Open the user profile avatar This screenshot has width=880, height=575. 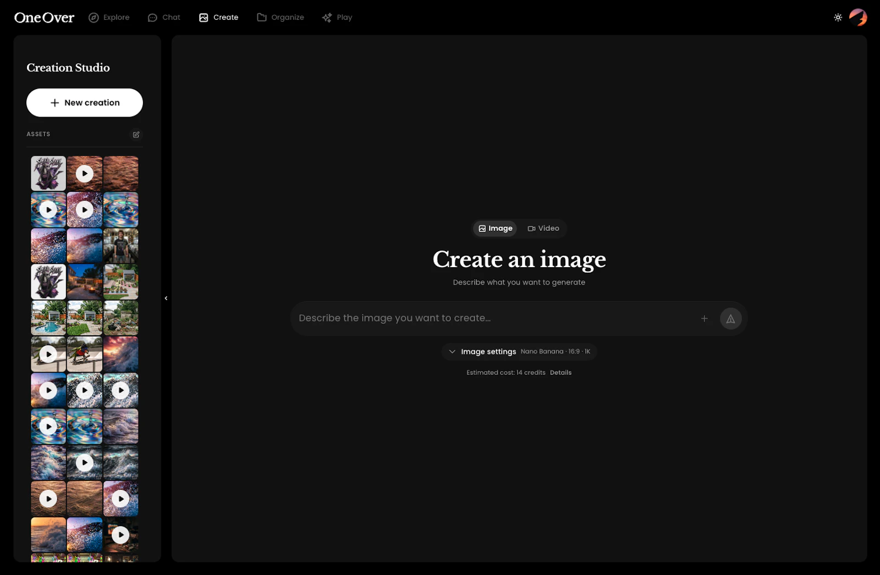coord(858,18)
